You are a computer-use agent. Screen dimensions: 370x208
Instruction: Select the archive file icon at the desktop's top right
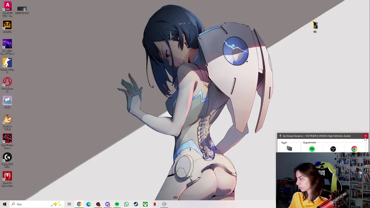click(x=315, y=27)
